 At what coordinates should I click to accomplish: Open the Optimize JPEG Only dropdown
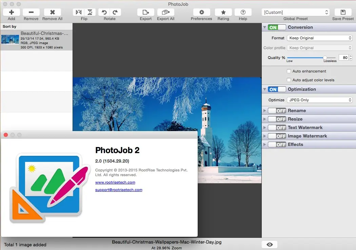click(x=319, y=100)
